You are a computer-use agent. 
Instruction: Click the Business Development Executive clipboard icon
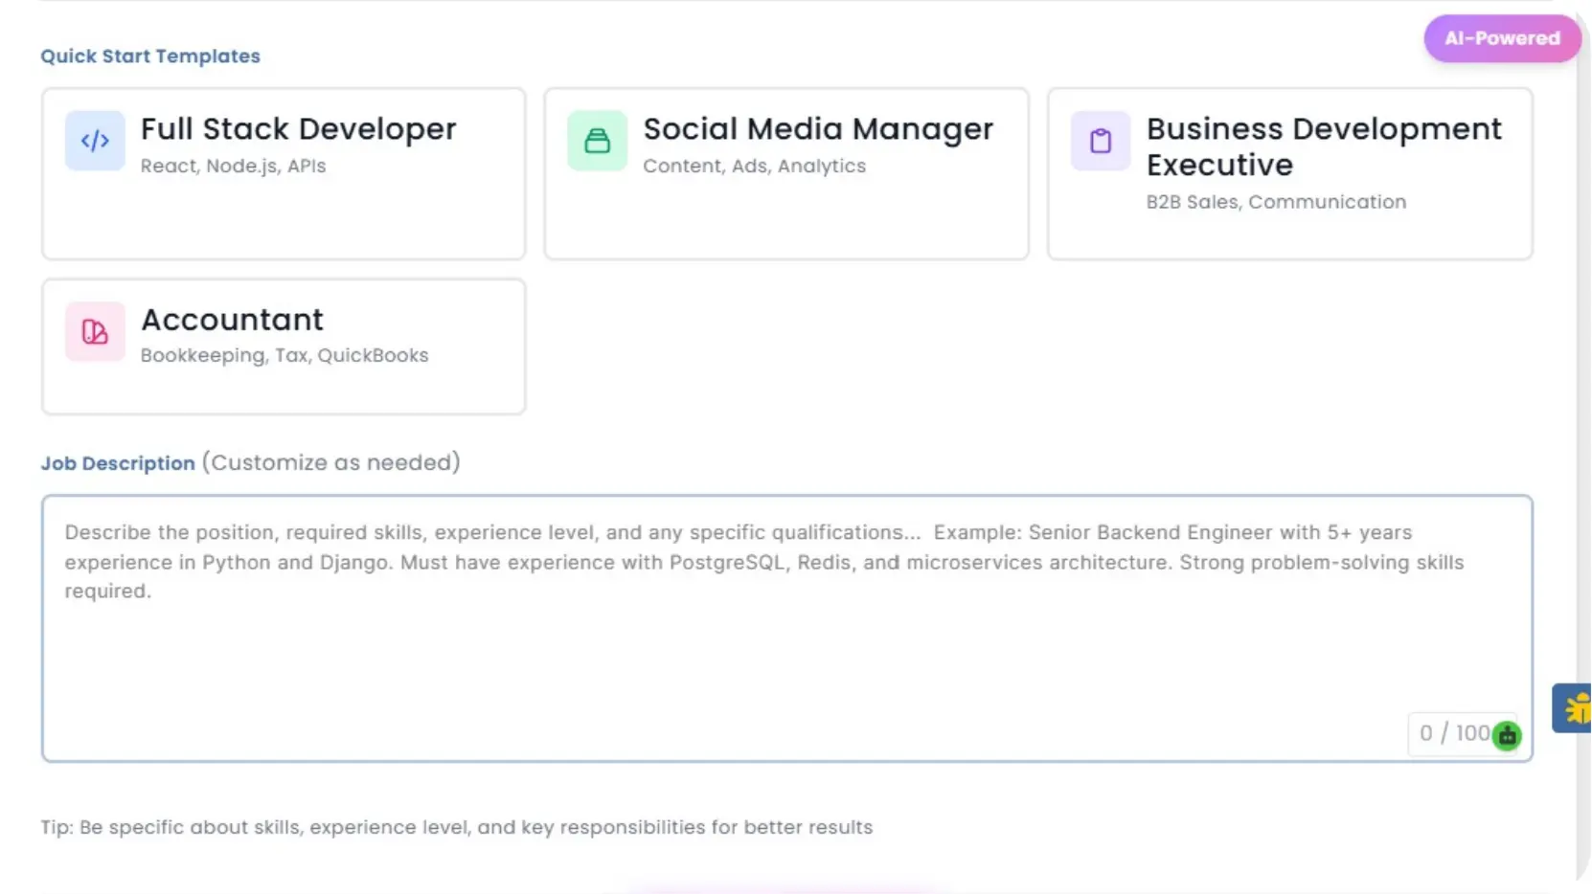click(1101, 141)
